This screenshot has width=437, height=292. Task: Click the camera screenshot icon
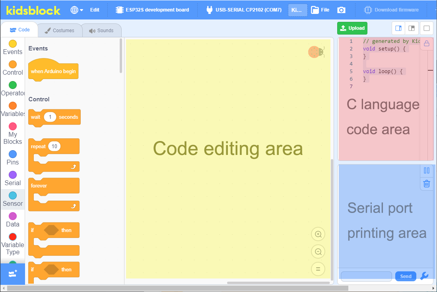coord(341,10)
